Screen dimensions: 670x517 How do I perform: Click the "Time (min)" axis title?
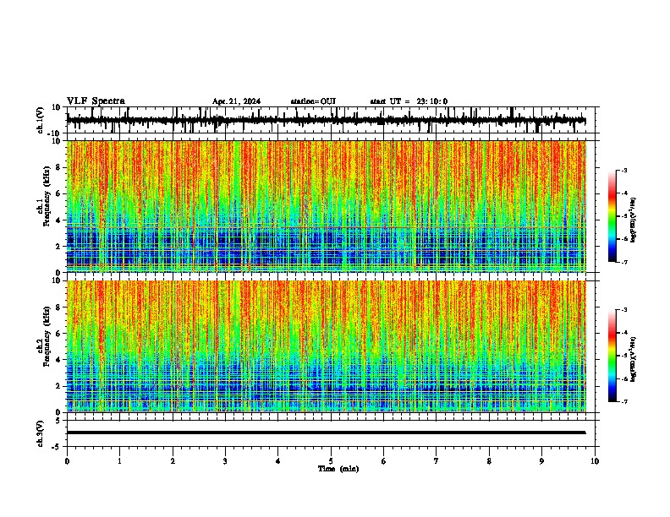pos(338,469)
